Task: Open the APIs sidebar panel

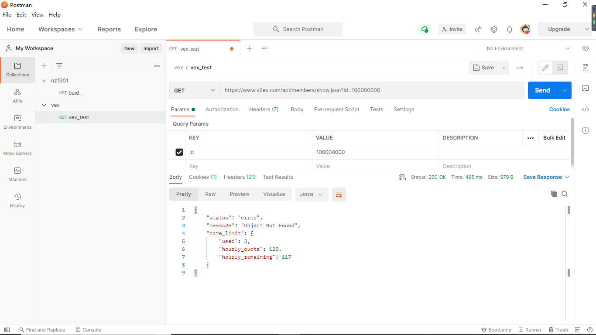Action: [17, 96]
